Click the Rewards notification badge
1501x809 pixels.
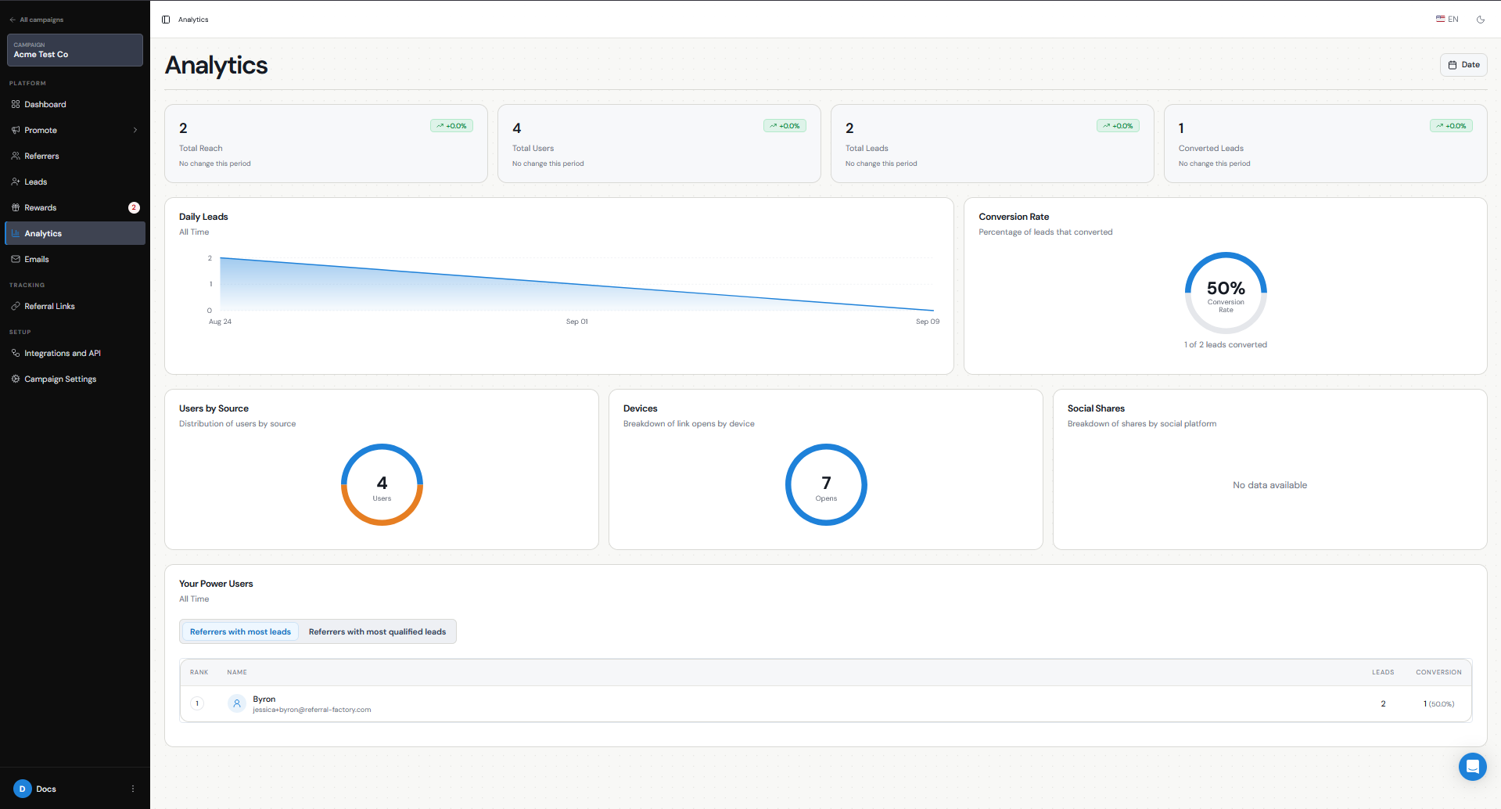[x=134, y=207]
